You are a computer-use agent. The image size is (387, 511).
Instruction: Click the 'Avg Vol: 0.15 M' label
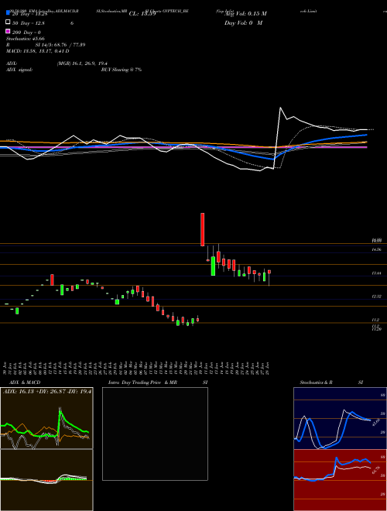pyautogui.click(x=245, y=14)
